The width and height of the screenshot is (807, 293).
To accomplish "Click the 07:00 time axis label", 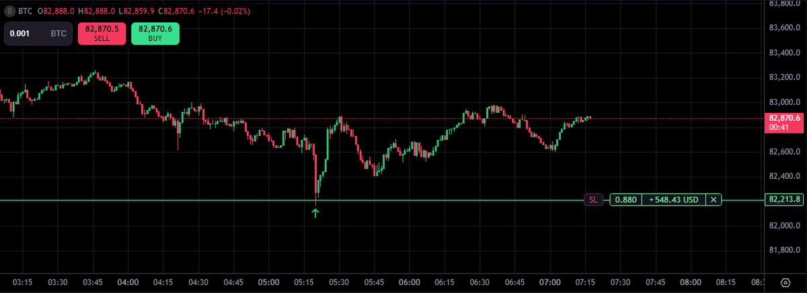I will [550, 282].
